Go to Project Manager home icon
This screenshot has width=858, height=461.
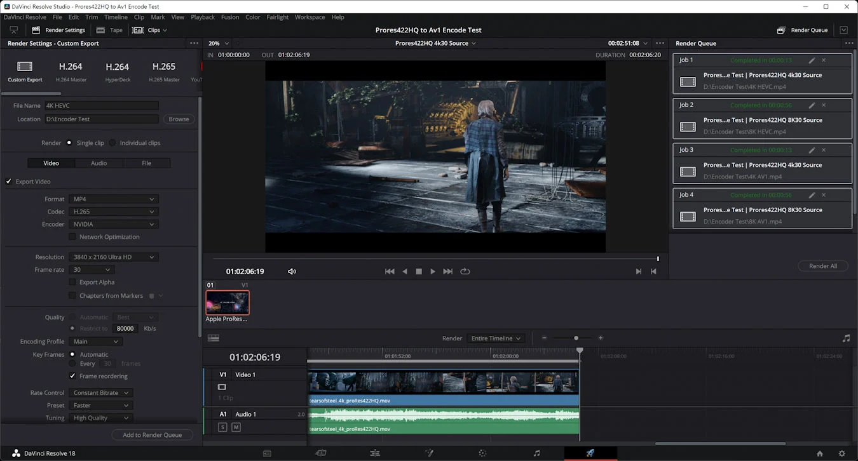[820, 453]
